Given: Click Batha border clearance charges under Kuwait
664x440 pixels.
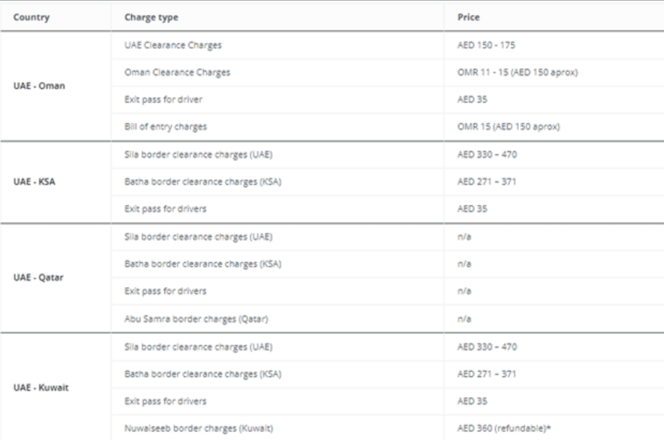Looking at the screenshot, I should (203, 375).
